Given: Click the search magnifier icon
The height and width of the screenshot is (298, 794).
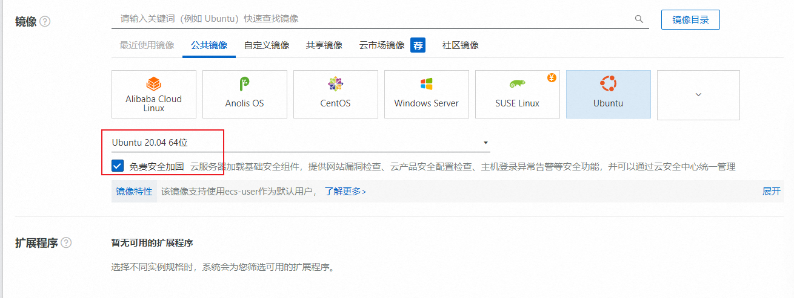Looking at the screenshot, I should click(x=639, y=19).
